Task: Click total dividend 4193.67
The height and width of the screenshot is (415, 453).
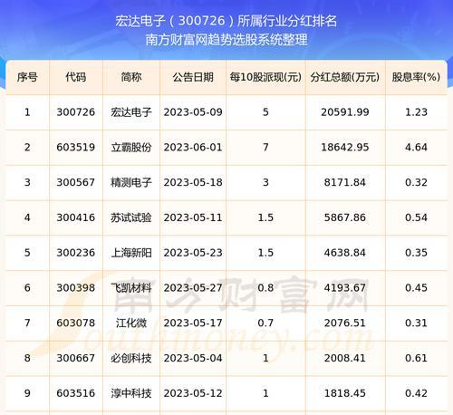Action: 345,288
